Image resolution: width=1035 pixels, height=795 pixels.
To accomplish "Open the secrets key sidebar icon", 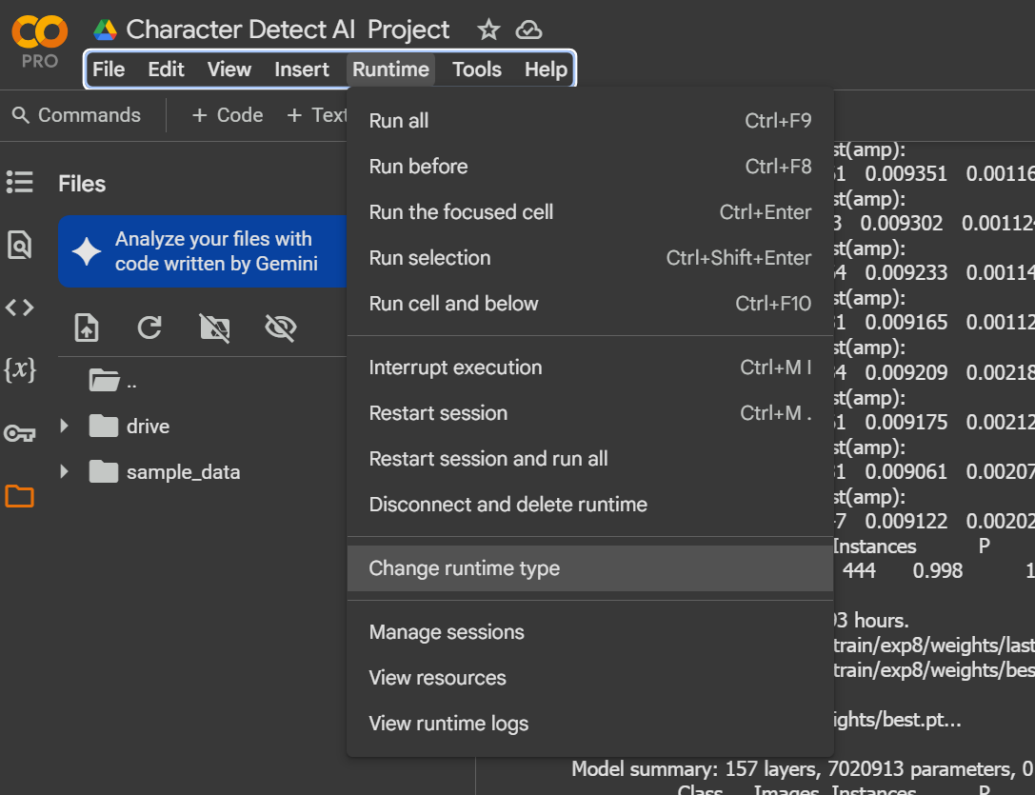I will pos(20,433).
